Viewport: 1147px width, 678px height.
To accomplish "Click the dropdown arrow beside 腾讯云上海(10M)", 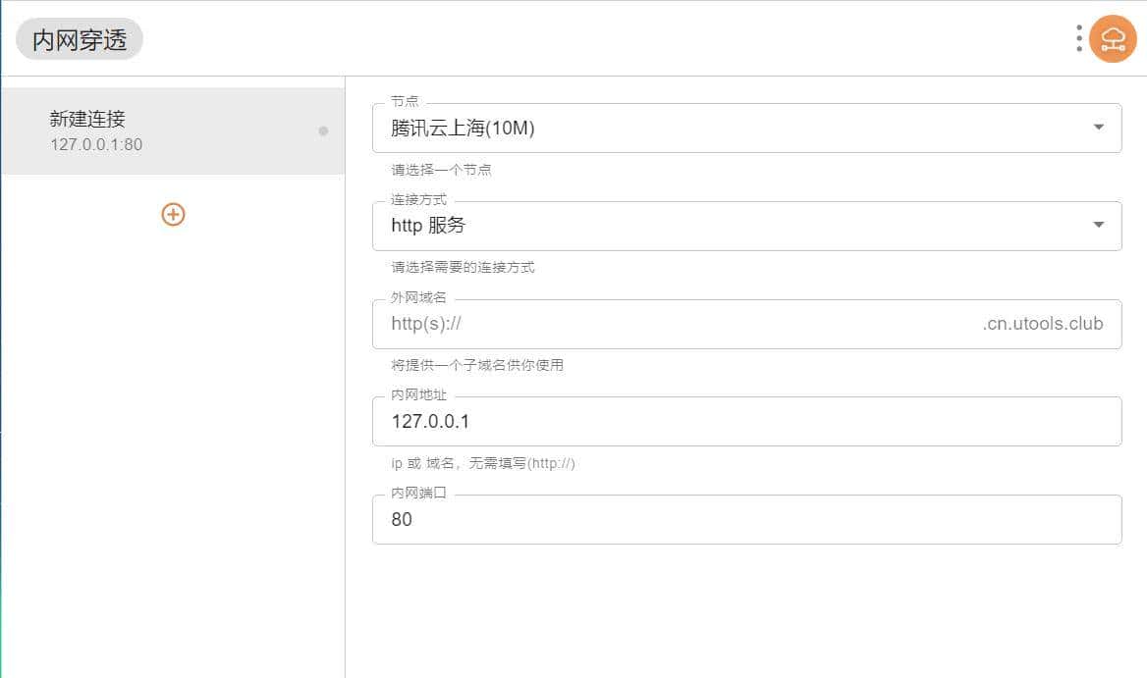I will 1098,127.
